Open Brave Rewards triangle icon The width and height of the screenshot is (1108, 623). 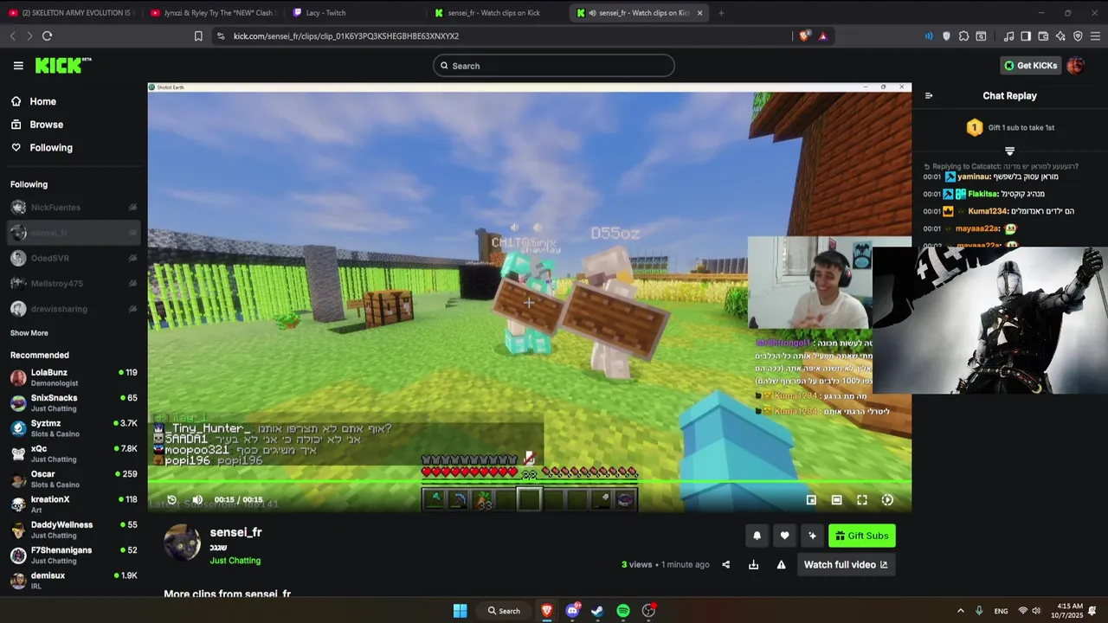tap(823, 36)
